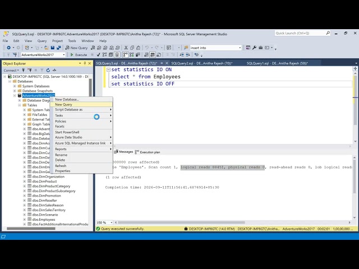Click the Cut scissors icon
The width and height of the screenshot is (359, 269).
[126, 48]
